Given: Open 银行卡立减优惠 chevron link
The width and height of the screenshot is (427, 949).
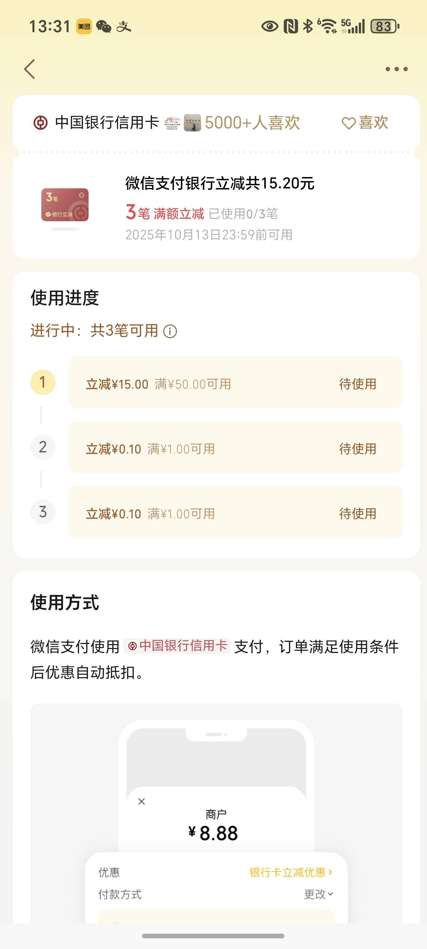Looking at the screenshot, I should tap(291, 872).
